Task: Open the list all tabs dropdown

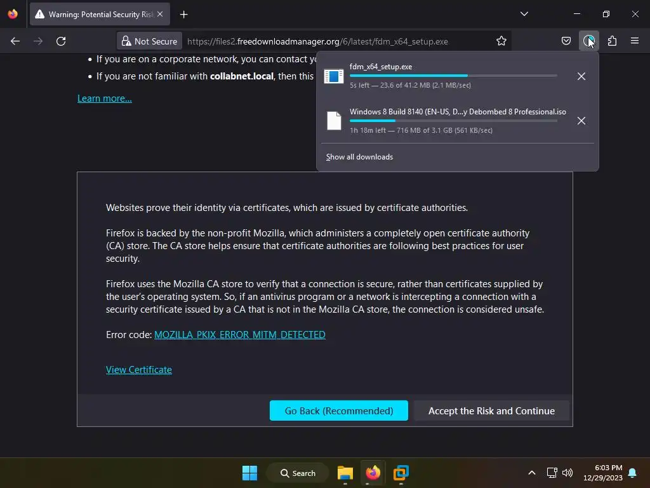Action: (x=524, y=14)
